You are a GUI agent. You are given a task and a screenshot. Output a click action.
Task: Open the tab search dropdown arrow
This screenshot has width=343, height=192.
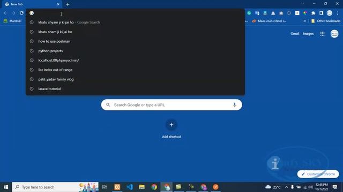(302, 4)
